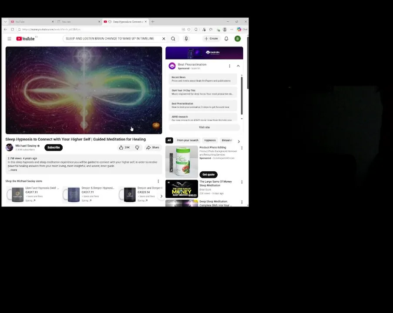This screenshot has height=313, width=393.
Task: Open the Edge browser profile icon
Action: click(x=225, y=29)
